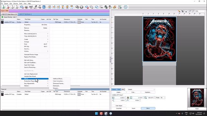Switch to the Job tab in properties panel
The image size is (207, 116).
(123, 90)
